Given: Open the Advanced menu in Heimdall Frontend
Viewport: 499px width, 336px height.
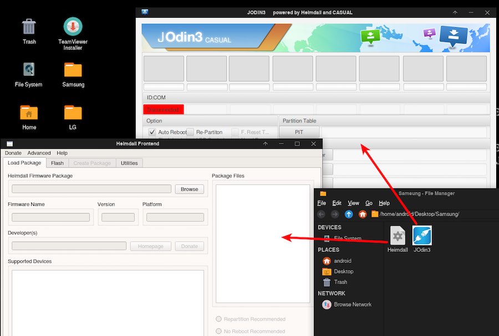Looking at the screenshot, I should 38,153.
